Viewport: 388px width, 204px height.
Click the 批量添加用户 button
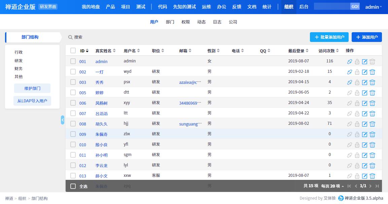click(x=329, y=37)
